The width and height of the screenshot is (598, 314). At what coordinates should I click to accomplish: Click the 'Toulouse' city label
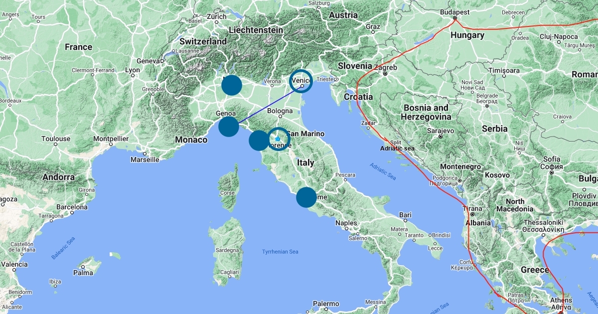[x=56, y=139]
